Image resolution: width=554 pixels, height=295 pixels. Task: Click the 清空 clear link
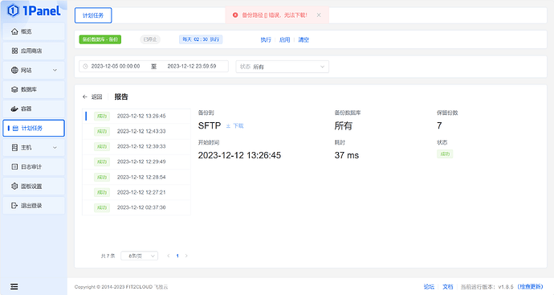click(303, 39)
